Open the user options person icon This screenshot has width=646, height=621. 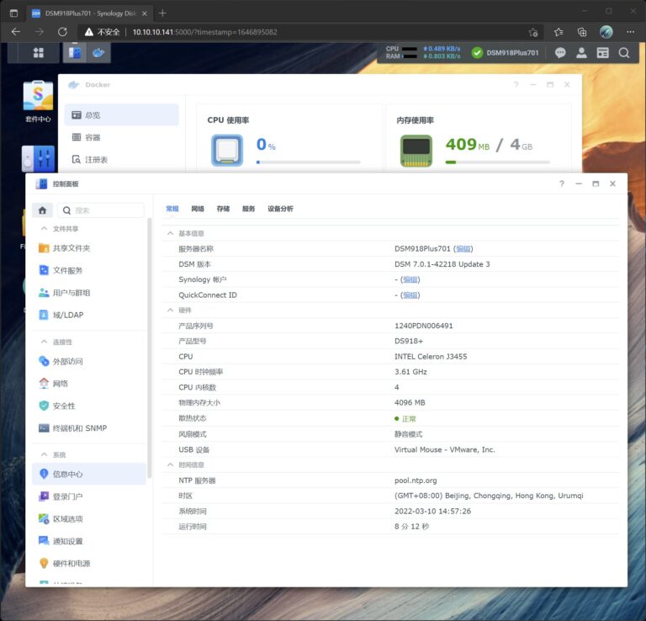click(581, 53)
